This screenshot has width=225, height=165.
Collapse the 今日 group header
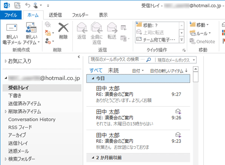click(93, 78)
